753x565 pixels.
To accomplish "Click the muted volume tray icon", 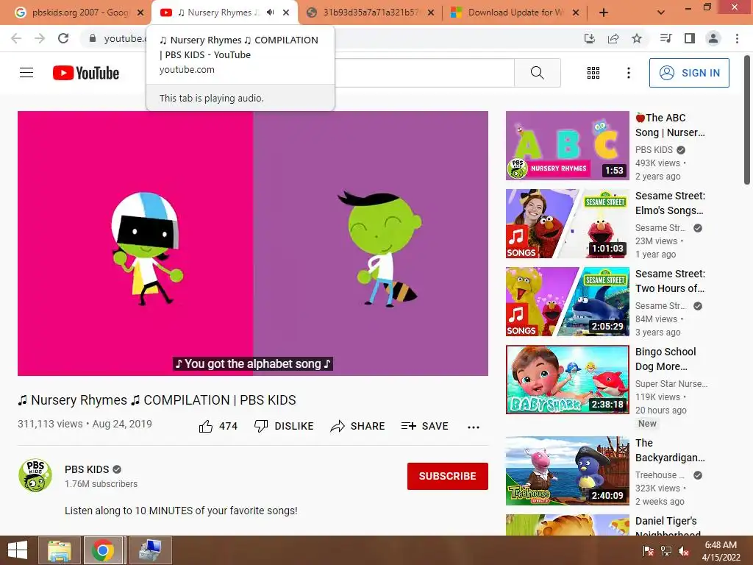I will pos(684,551).
